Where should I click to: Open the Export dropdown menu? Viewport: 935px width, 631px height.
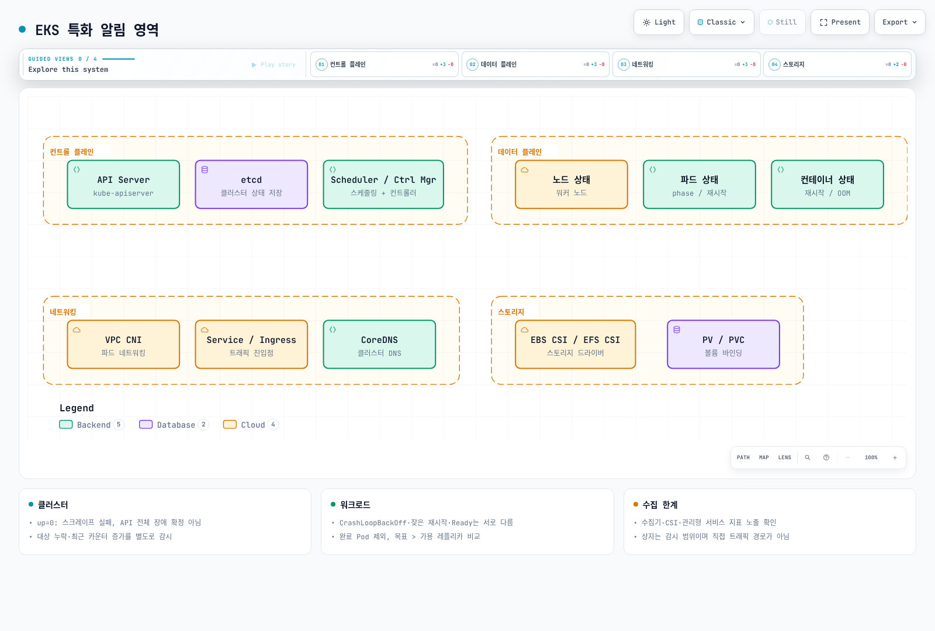[x=899, y=22]
